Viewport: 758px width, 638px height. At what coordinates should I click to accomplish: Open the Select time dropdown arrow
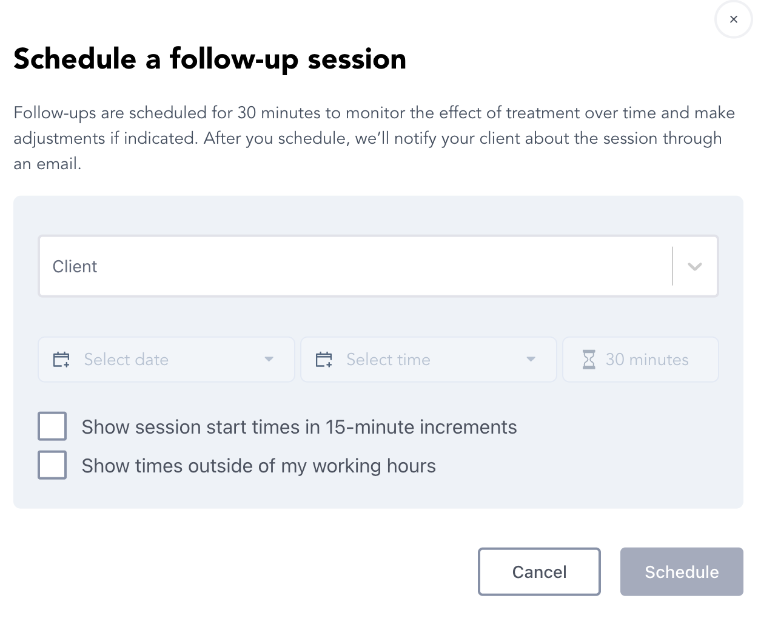click(x=531, y=360)
